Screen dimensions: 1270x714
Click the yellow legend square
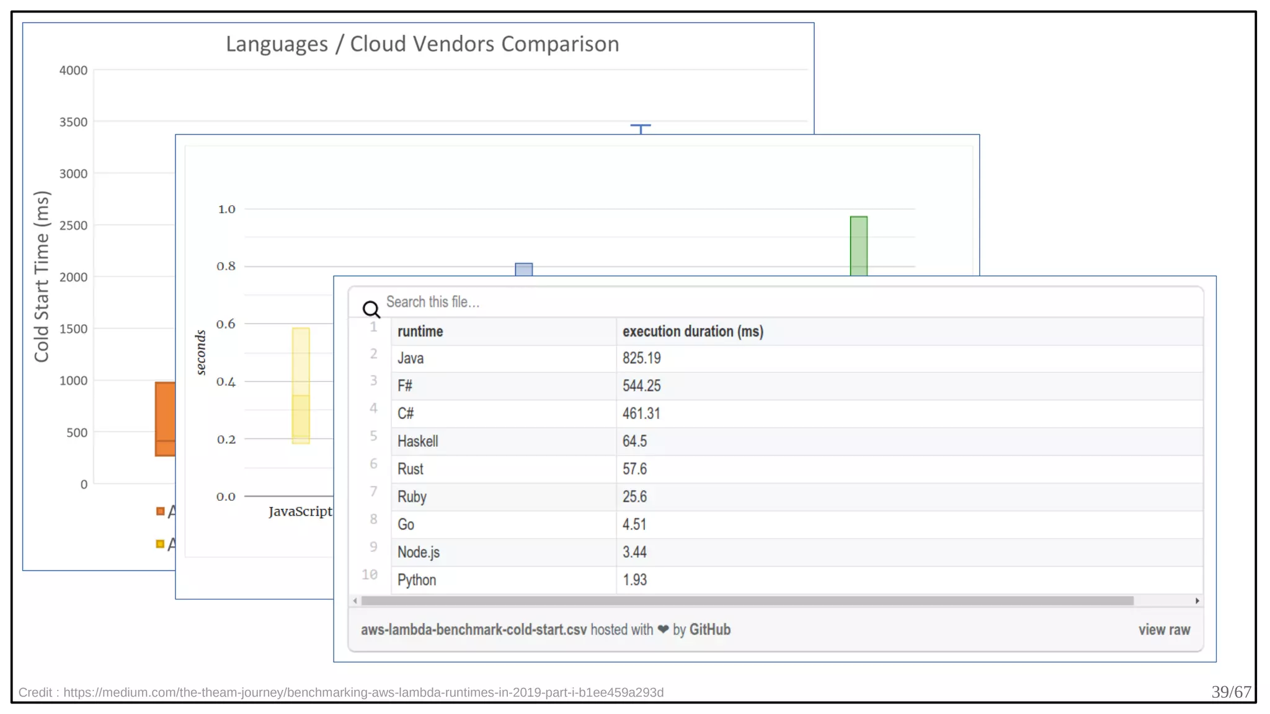click(x=160, y=544)
